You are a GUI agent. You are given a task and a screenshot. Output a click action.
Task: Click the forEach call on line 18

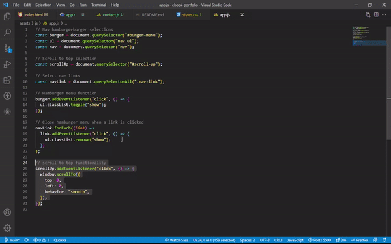tap(63, 128)
